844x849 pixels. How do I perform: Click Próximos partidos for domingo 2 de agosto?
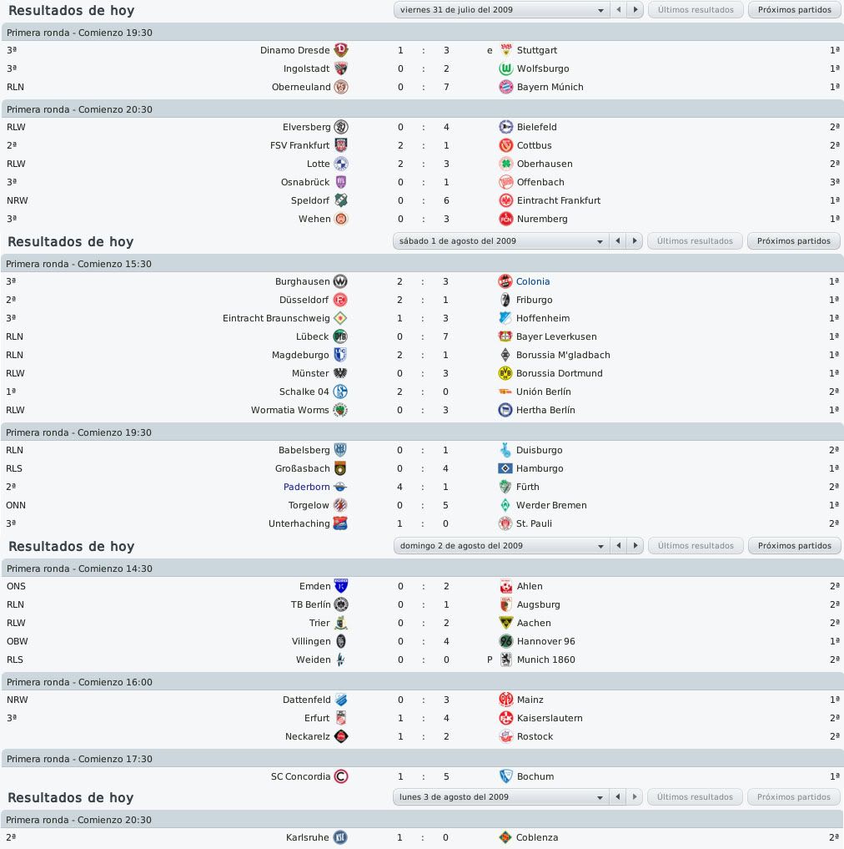point(794,546)
